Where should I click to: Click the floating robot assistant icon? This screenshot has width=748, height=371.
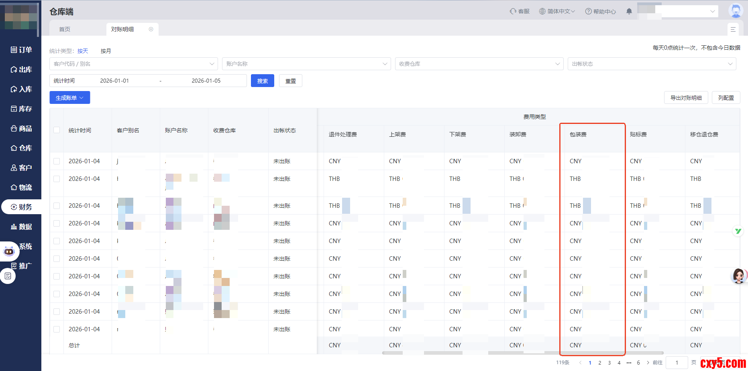pos(9,251)
